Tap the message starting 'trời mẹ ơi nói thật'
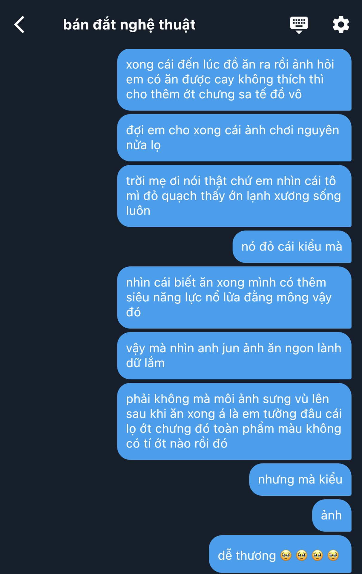The height and width of the screenshot is (574, 362). pyautogui.click(x=234, y=196)
